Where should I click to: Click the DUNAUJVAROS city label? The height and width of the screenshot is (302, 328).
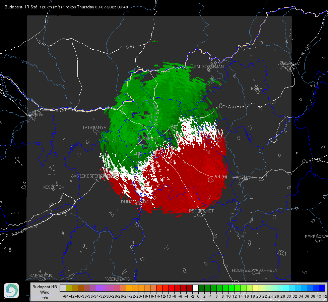(136, 202)
